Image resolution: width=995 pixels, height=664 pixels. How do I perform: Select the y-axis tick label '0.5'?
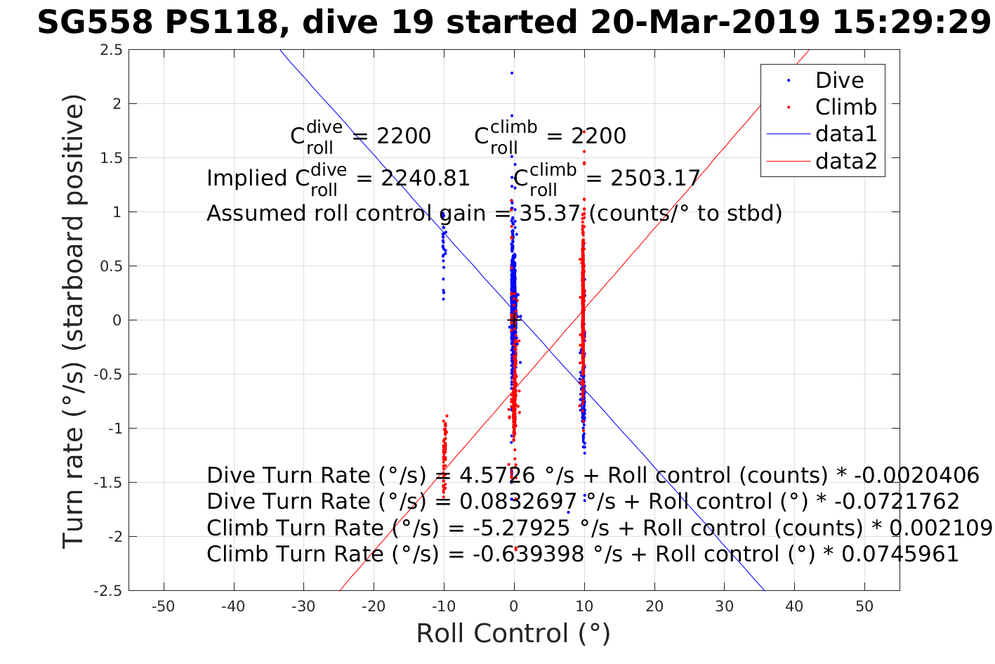pos(111,266)
